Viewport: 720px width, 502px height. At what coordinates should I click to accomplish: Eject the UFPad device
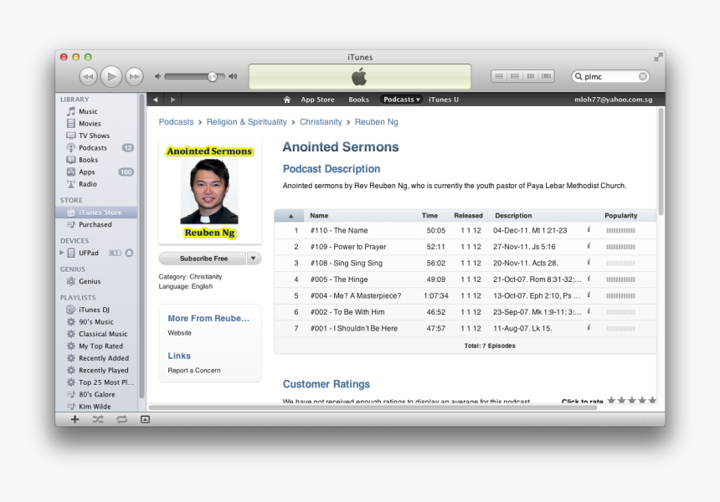[x=129, y=253]
